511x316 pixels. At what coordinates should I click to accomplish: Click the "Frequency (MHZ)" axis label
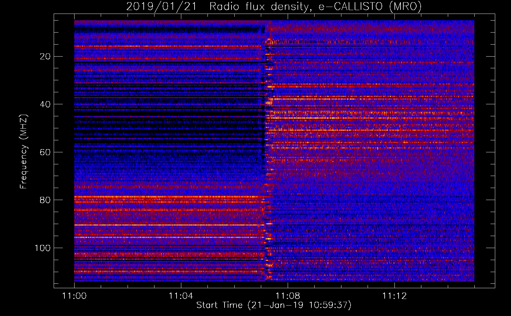pyautogui.click(x=24, y=151)
